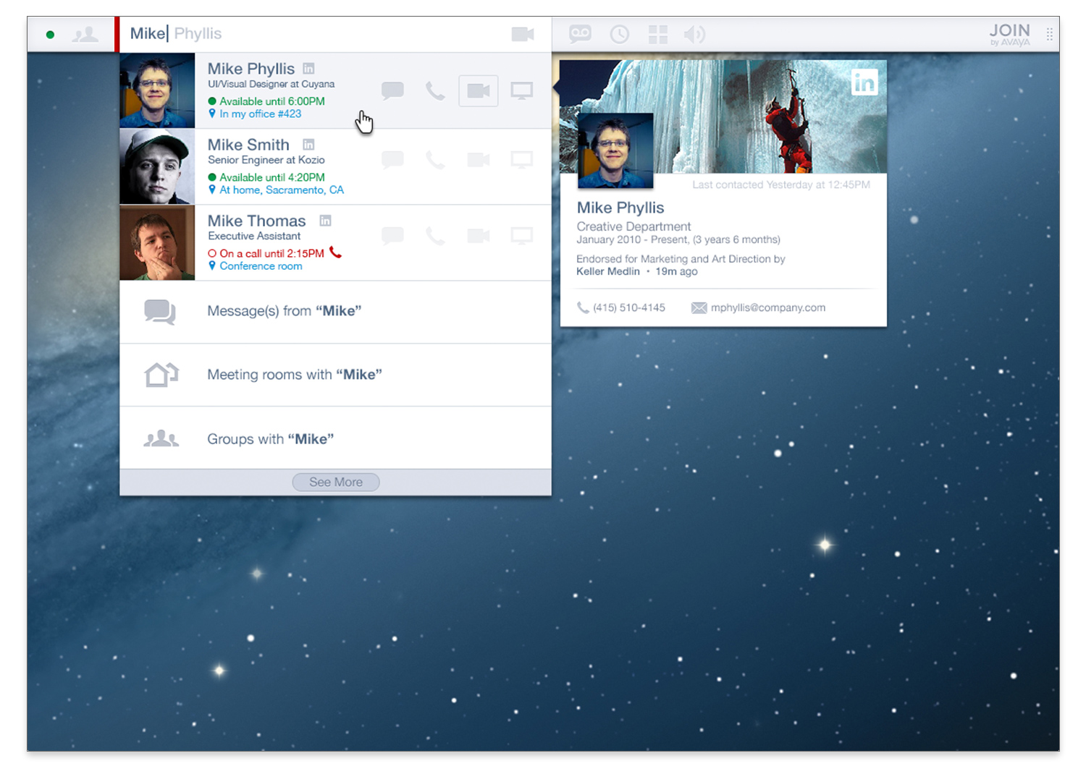Click red on-call phone icon for Mike Thomas
The image size is (1086, 774).
335,252
